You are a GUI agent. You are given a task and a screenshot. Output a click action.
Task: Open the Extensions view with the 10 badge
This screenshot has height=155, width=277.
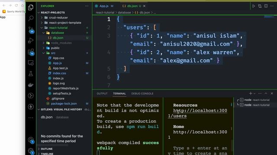click(31, 52)
